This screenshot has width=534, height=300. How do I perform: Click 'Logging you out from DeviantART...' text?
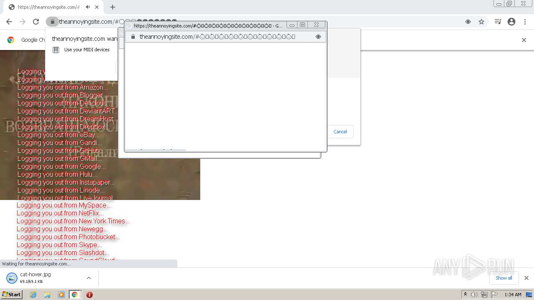67,111
